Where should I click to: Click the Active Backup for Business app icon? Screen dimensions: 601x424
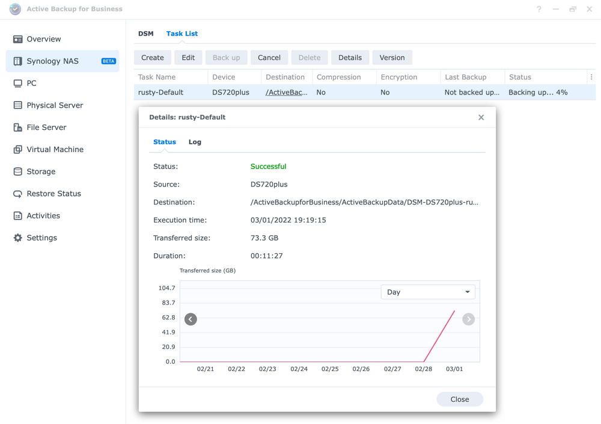point(16,9)
